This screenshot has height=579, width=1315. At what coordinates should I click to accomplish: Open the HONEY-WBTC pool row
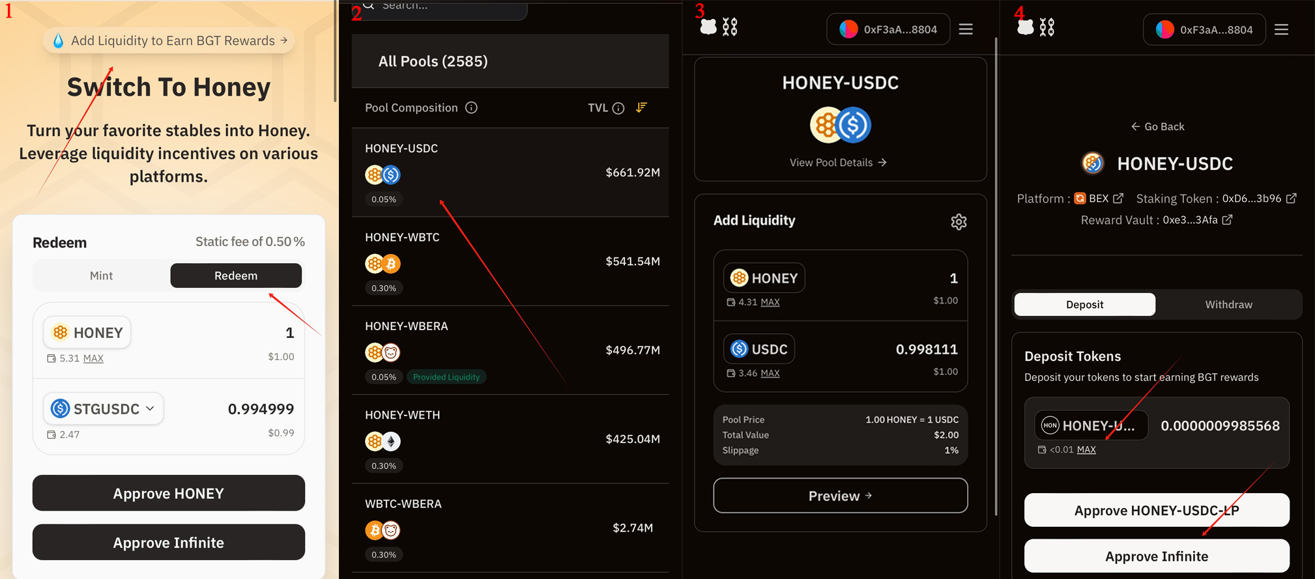click(510, 261)
